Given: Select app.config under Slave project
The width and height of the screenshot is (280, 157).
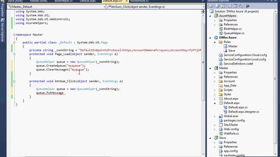Looking at the screenshot, I should pos(231,151).
